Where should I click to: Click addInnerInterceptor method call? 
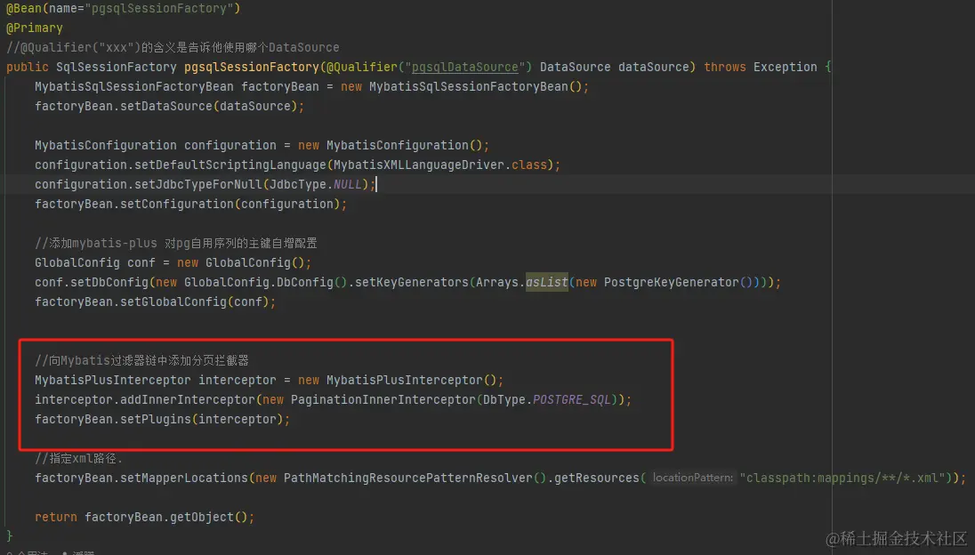(x=187, y=399)
